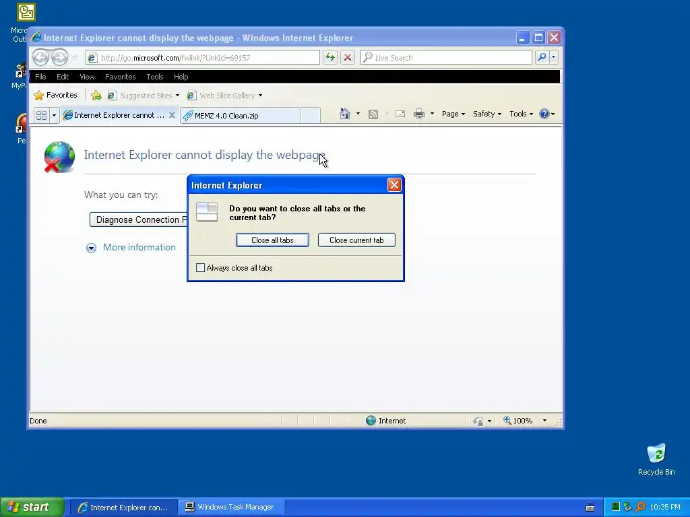Open the Home button dropdown arrow
This screenshot has width=690, height=517.
click(358, 114)
